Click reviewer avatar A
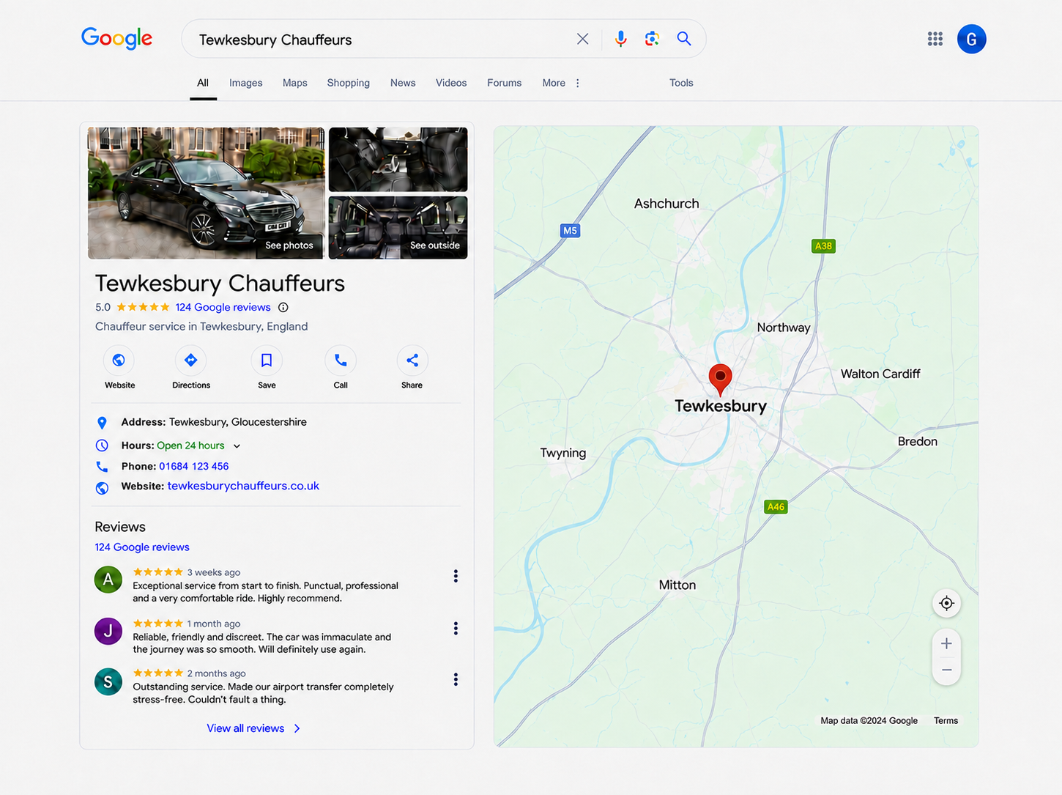Viewport: 1062px width, 795px height. click(x=108, y=580)
